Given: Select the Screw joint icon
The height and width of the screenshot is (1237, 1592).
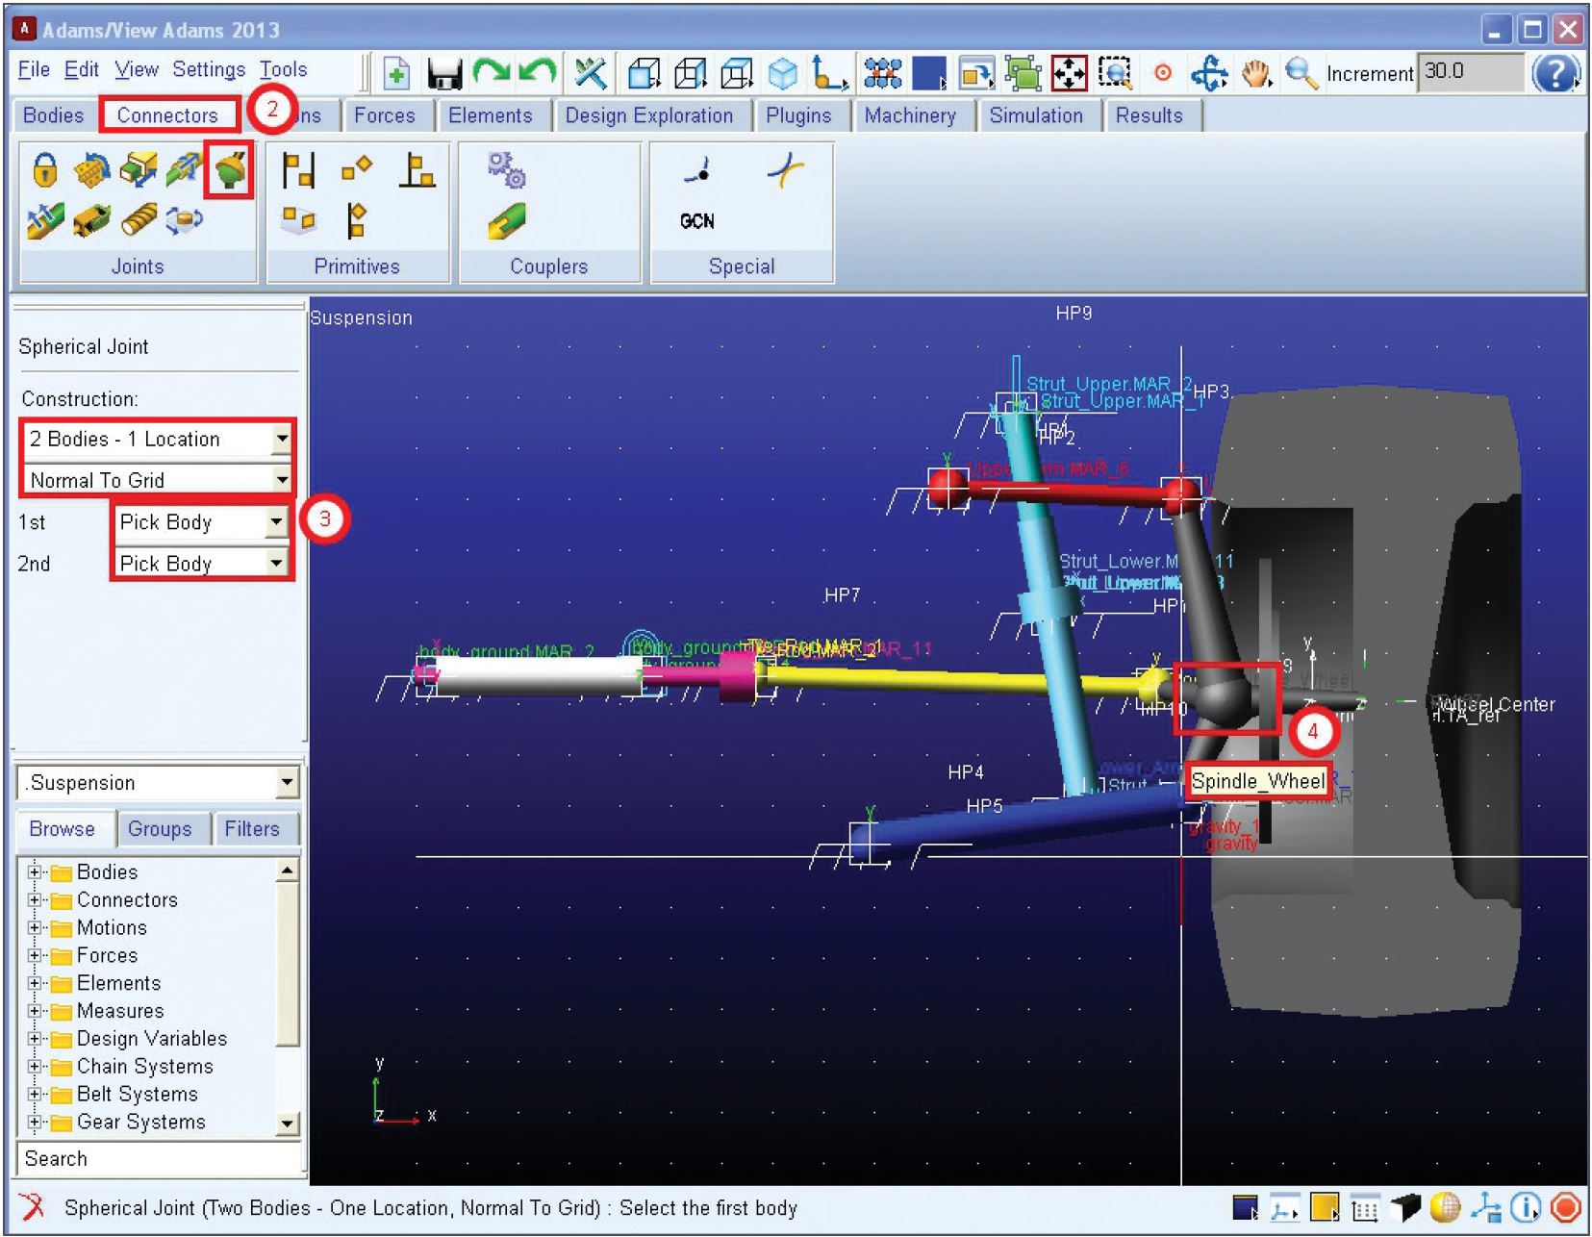Looking at the screenshot, I should pyautogui.click(x=139, y=220).
